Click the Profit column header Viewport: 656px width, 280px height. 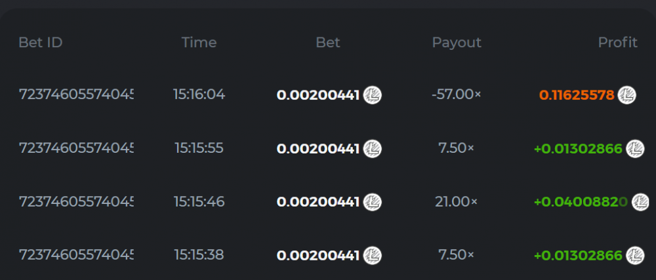click(617, 43)
